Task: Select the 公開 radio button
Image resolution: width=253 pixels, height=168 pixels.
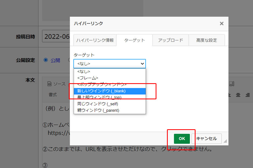Action: point(46,60)
